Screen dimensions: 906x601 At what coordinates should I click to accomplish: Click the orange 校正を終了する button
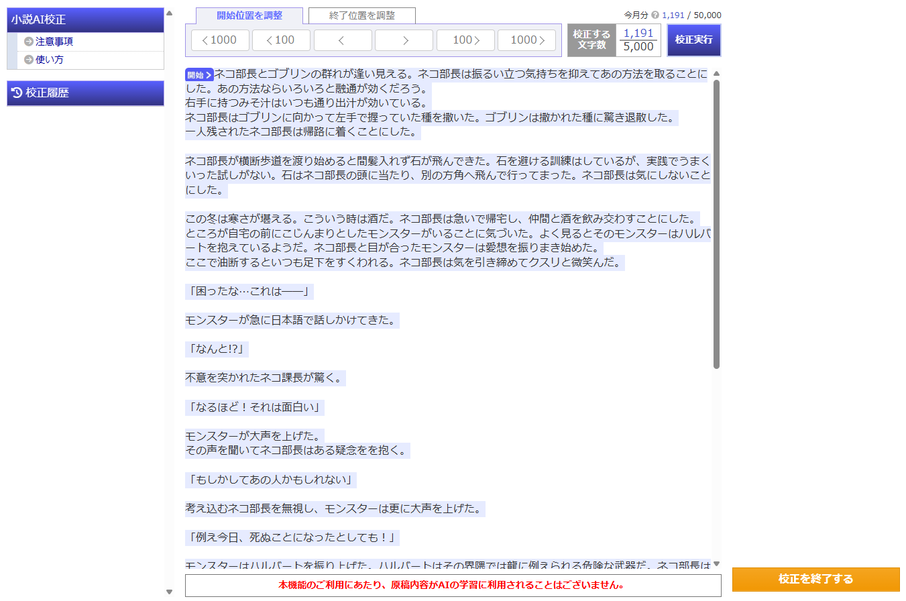815,580
